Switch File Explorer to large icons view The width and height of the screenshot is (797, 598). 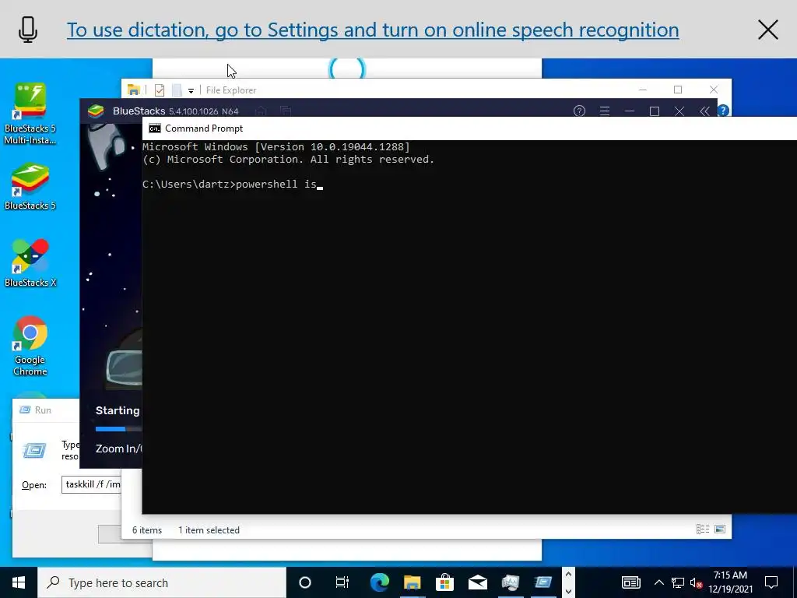pyautogui.click(x=720, y=529)
